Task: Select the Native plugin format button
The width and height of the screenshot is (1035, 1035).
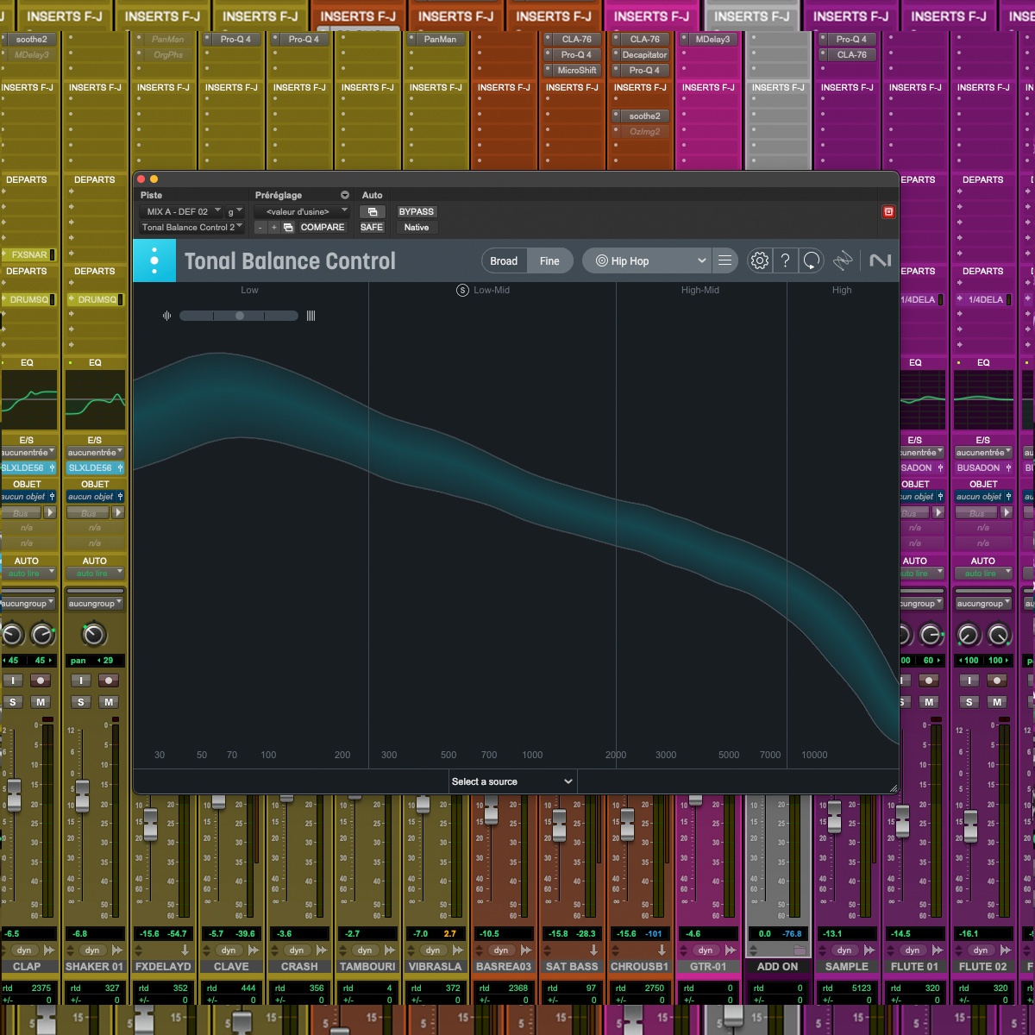Action: (416, 228)
